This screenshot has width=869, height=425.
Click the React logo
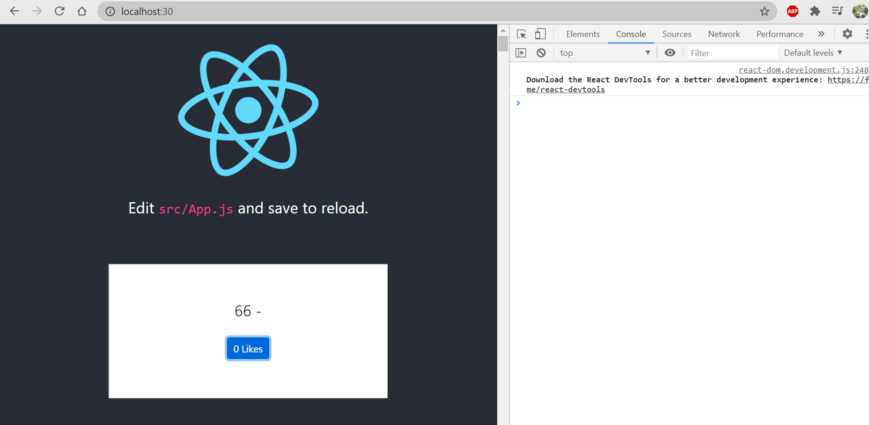248,110
